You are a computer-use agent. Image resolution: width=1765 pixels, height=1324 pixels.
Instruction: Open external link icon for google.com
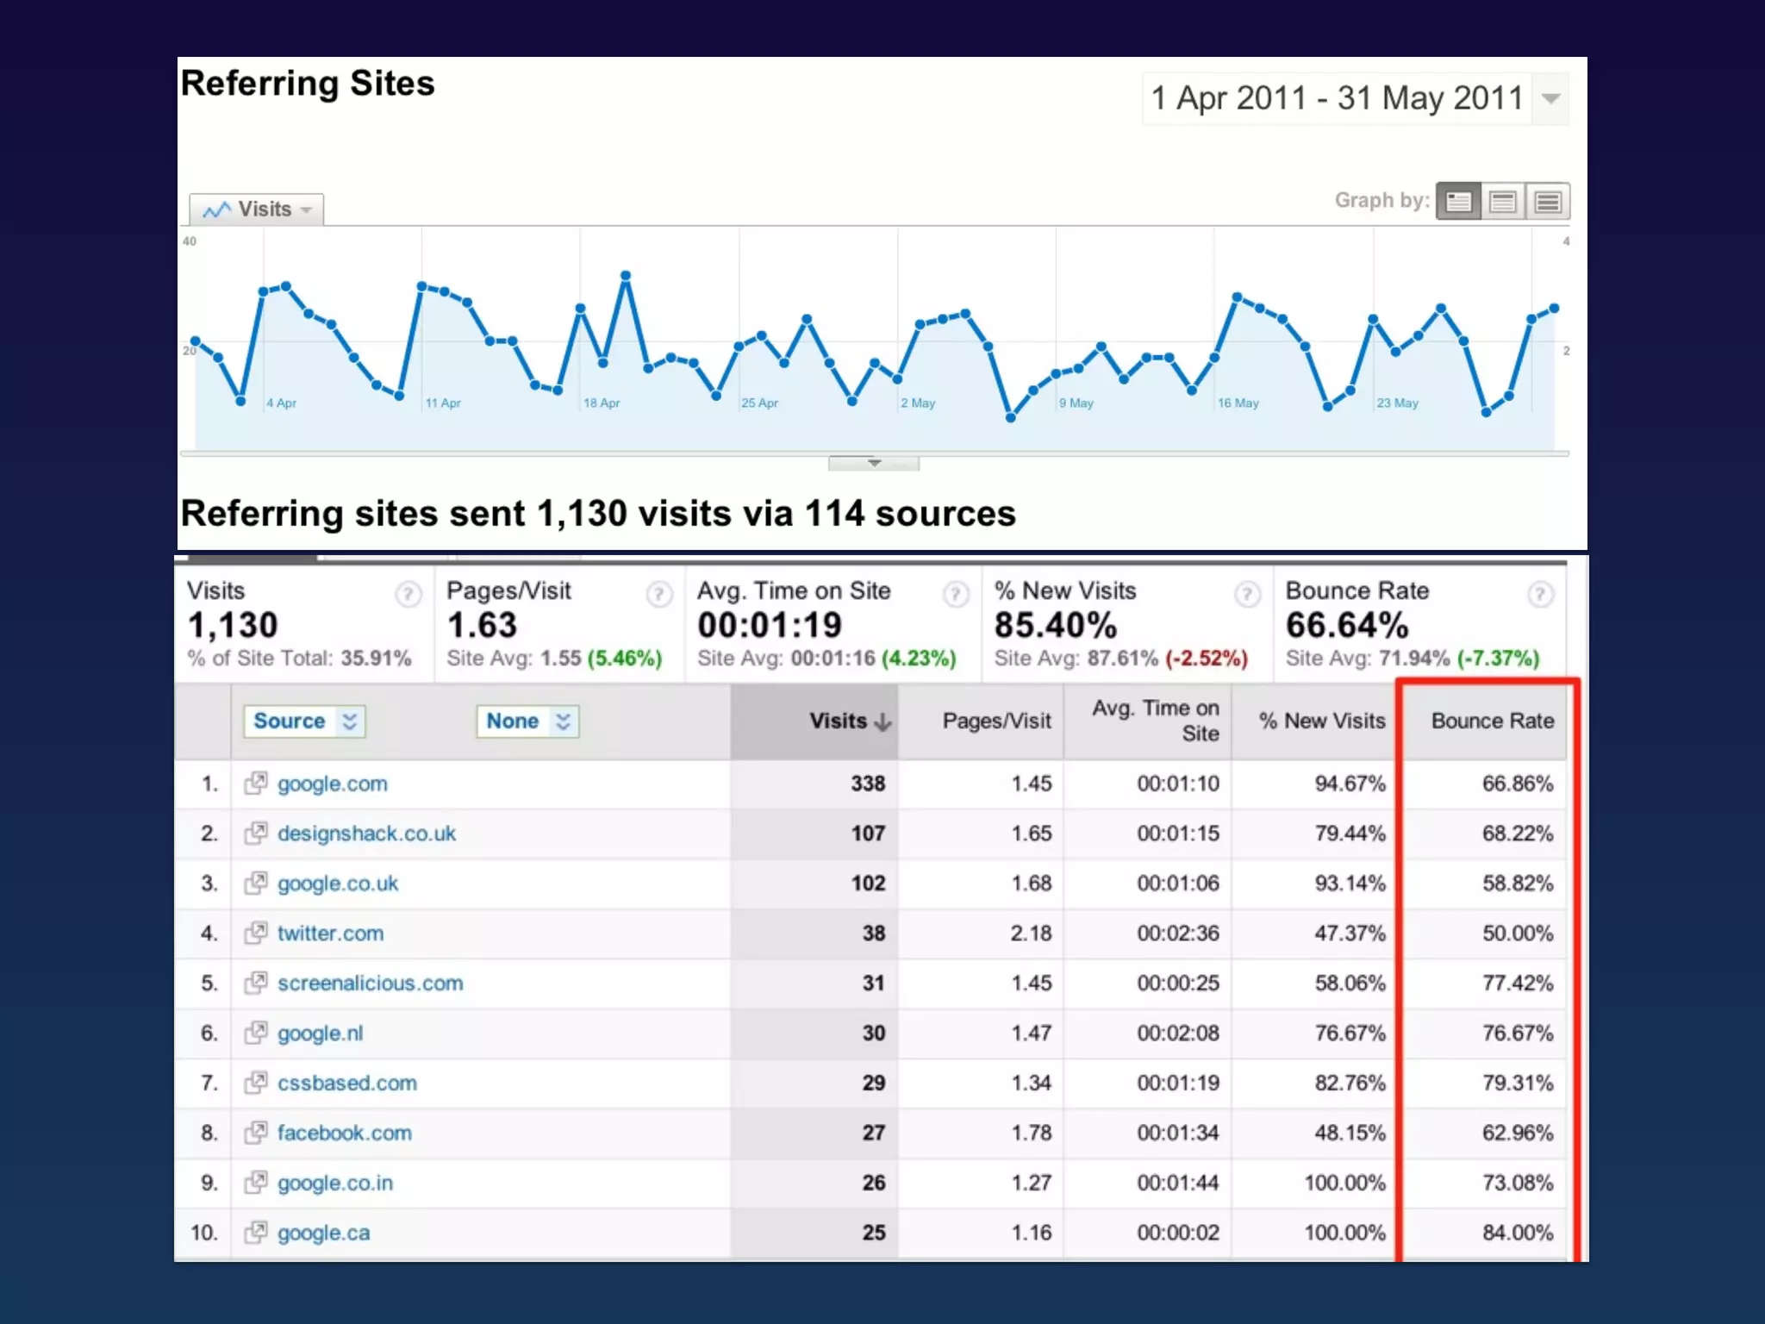[255, 783]
